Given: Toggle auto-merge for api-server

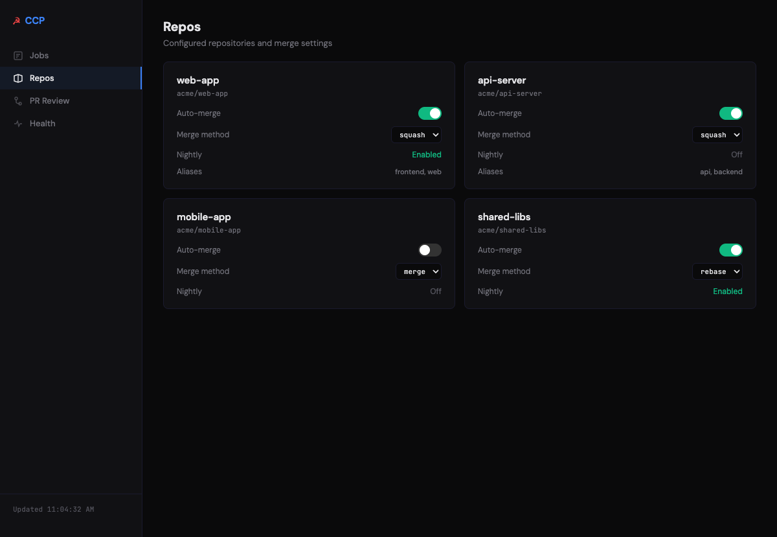Looking at the screenshot, I should click(x=731, y=113).
